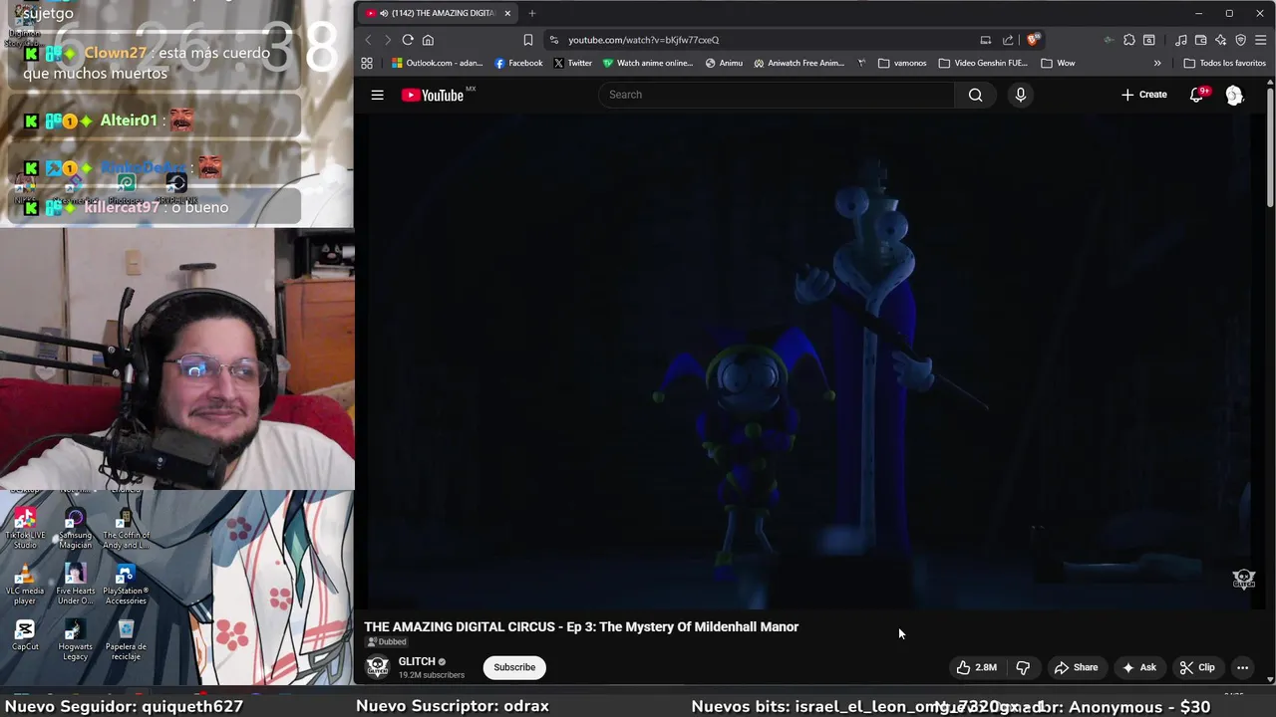Open the browser main hamburger menu
The image size is (1276, 717).
[x=1262, y=40]
